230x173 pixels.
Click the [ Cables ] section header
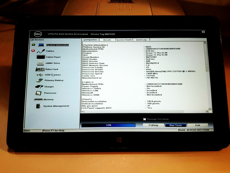click(x=88, y=82)
